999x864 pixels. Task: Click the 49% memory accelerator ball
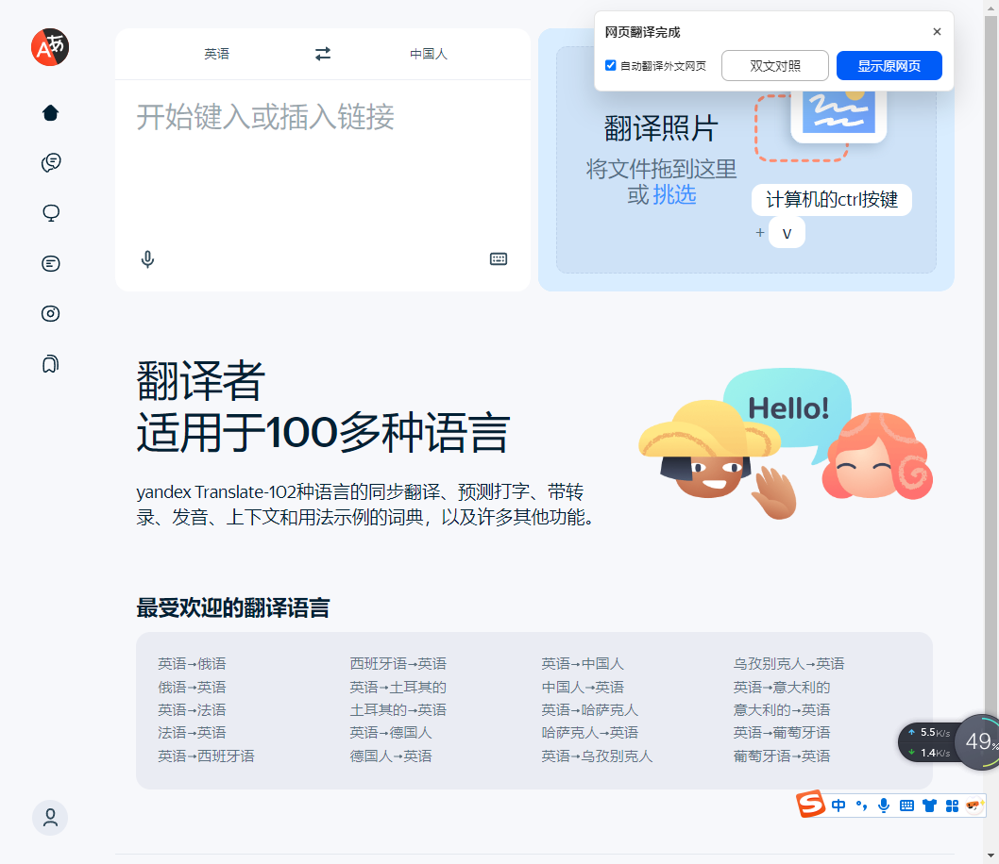tap(978, 741)
